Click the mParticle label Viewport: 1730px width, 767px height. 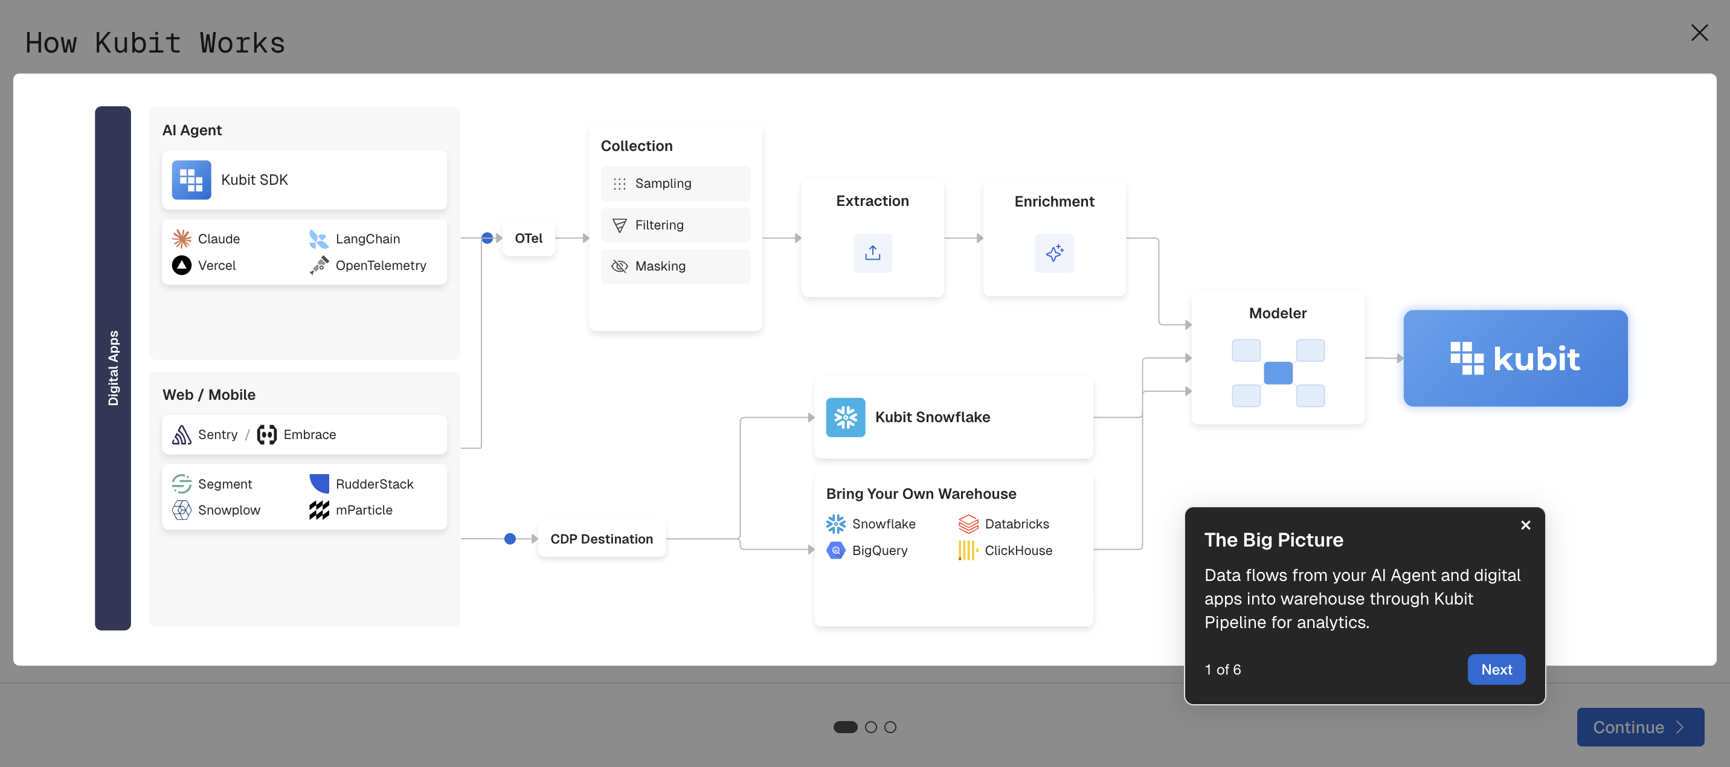[x=364, y=510]
